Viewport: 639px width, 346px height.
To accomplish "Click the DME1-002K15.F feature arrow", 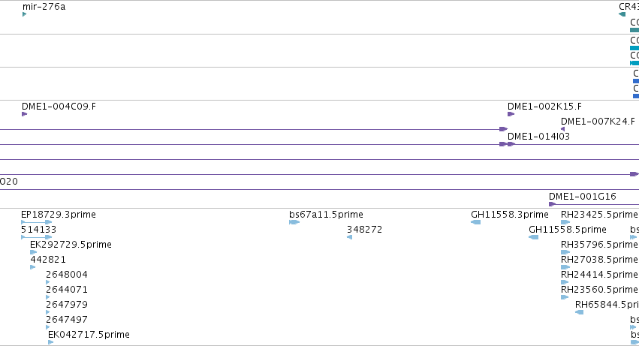I will click(511, 114).
